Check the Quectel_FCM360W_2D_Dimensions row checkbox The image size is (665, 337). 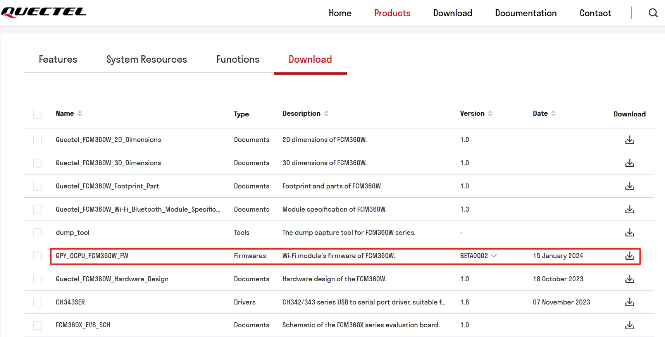(38, 140)
